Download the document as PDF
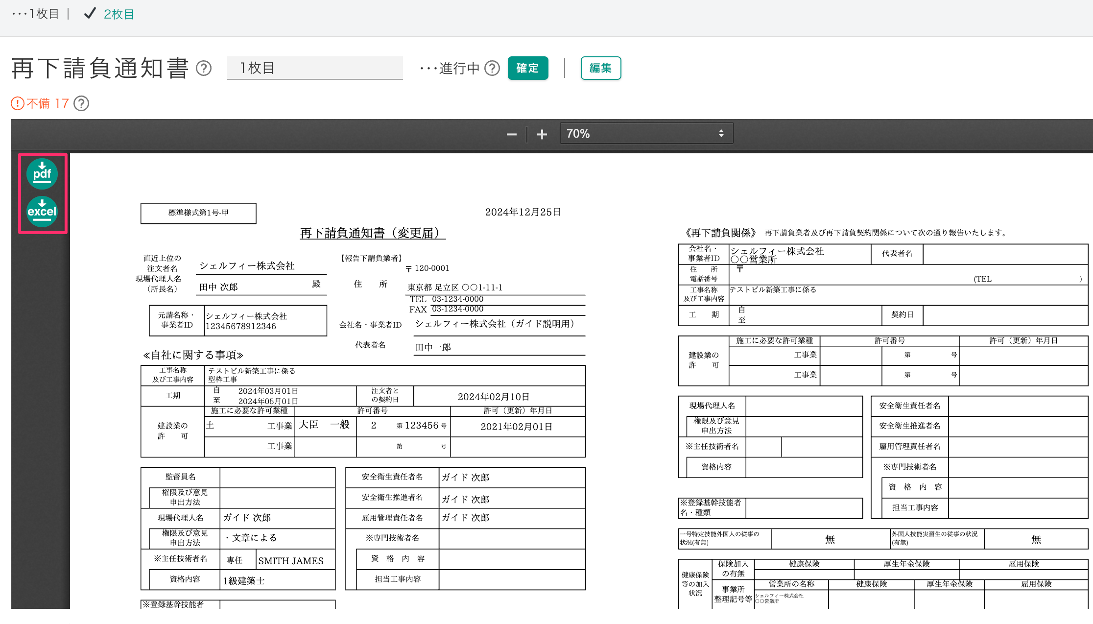The image size is (1093, 624). pyautogui.click(x=42, y=174)
